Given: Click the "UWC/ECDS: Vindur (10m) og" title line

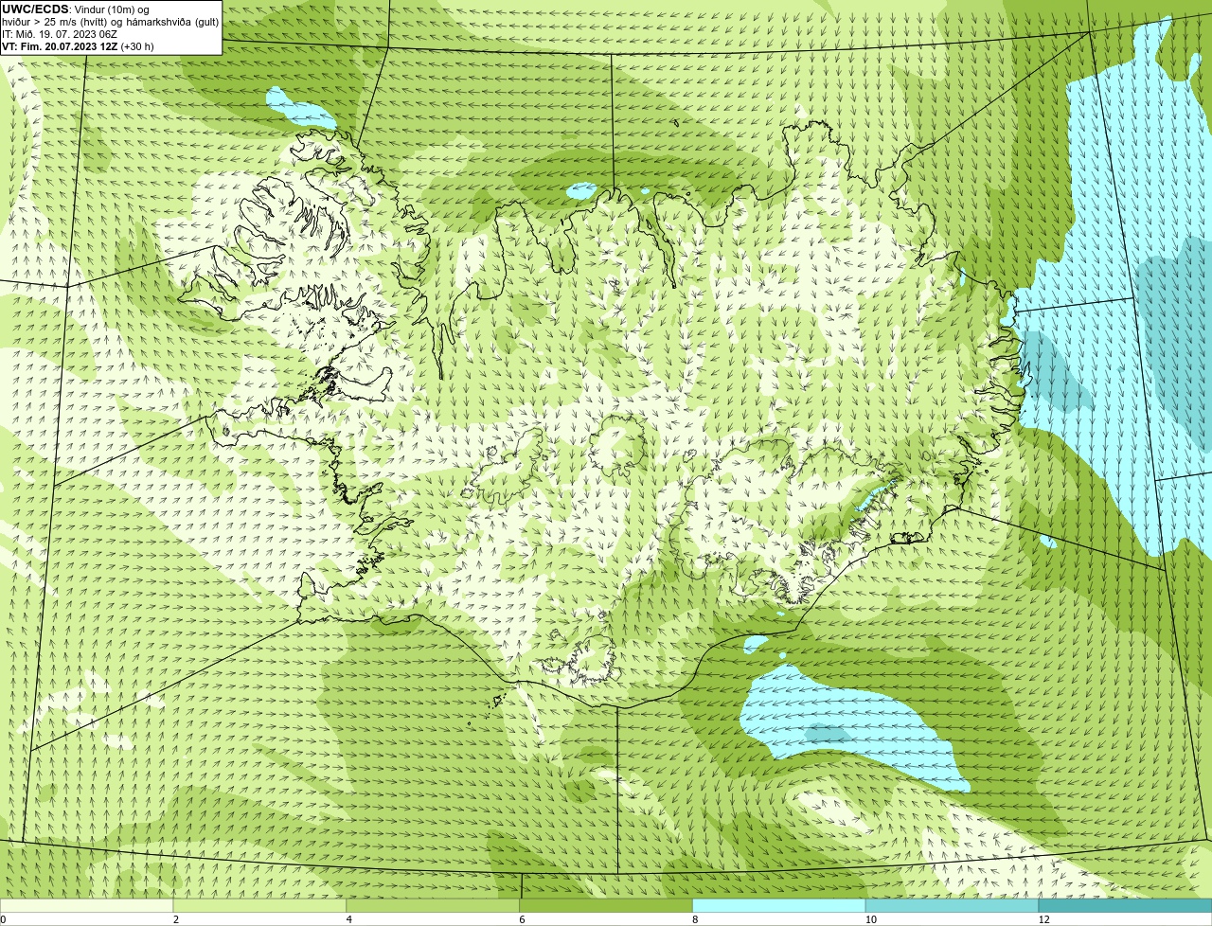Looking at the screenshot, I should [x=76, y=9].
